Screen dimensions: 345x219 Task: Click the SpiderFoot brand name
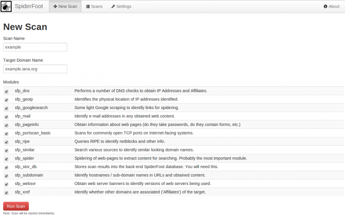[x=29, y=6]
